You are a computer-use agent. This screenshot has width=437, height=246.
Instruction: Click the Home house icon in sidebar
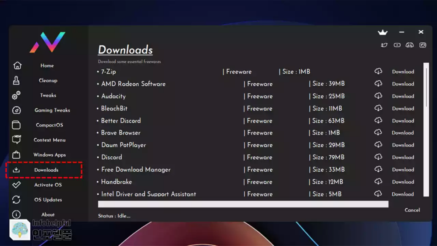[x=17, y=65]
